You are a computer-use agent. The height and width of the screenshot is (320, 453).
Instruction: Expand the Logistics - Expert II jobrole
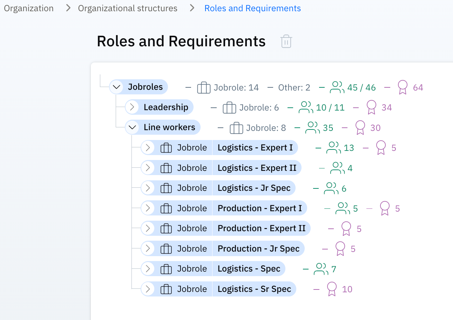tap(148, 168)
